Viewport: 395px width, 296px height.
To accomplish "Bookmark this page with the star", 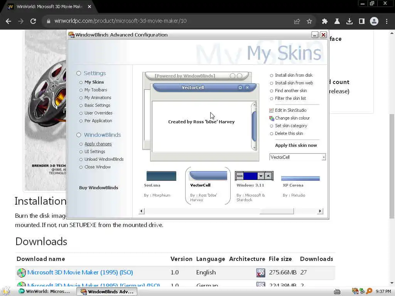I will click(309, 22).
